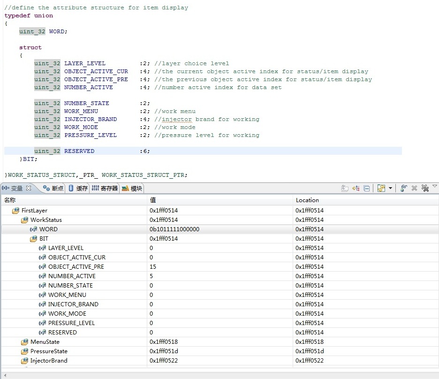Click the yellow layout toggle icon

(x=381, y=188)
